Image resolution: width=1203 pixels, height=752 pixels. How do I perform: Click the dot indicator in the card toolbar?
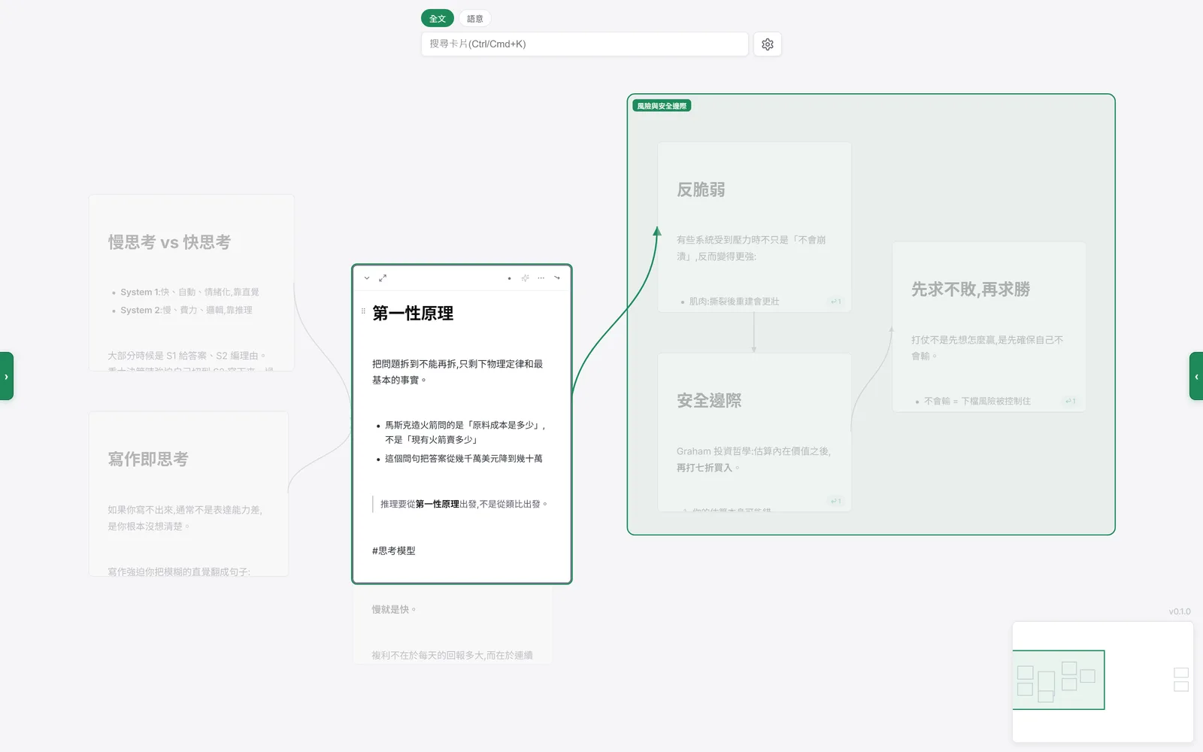(509, 278)
